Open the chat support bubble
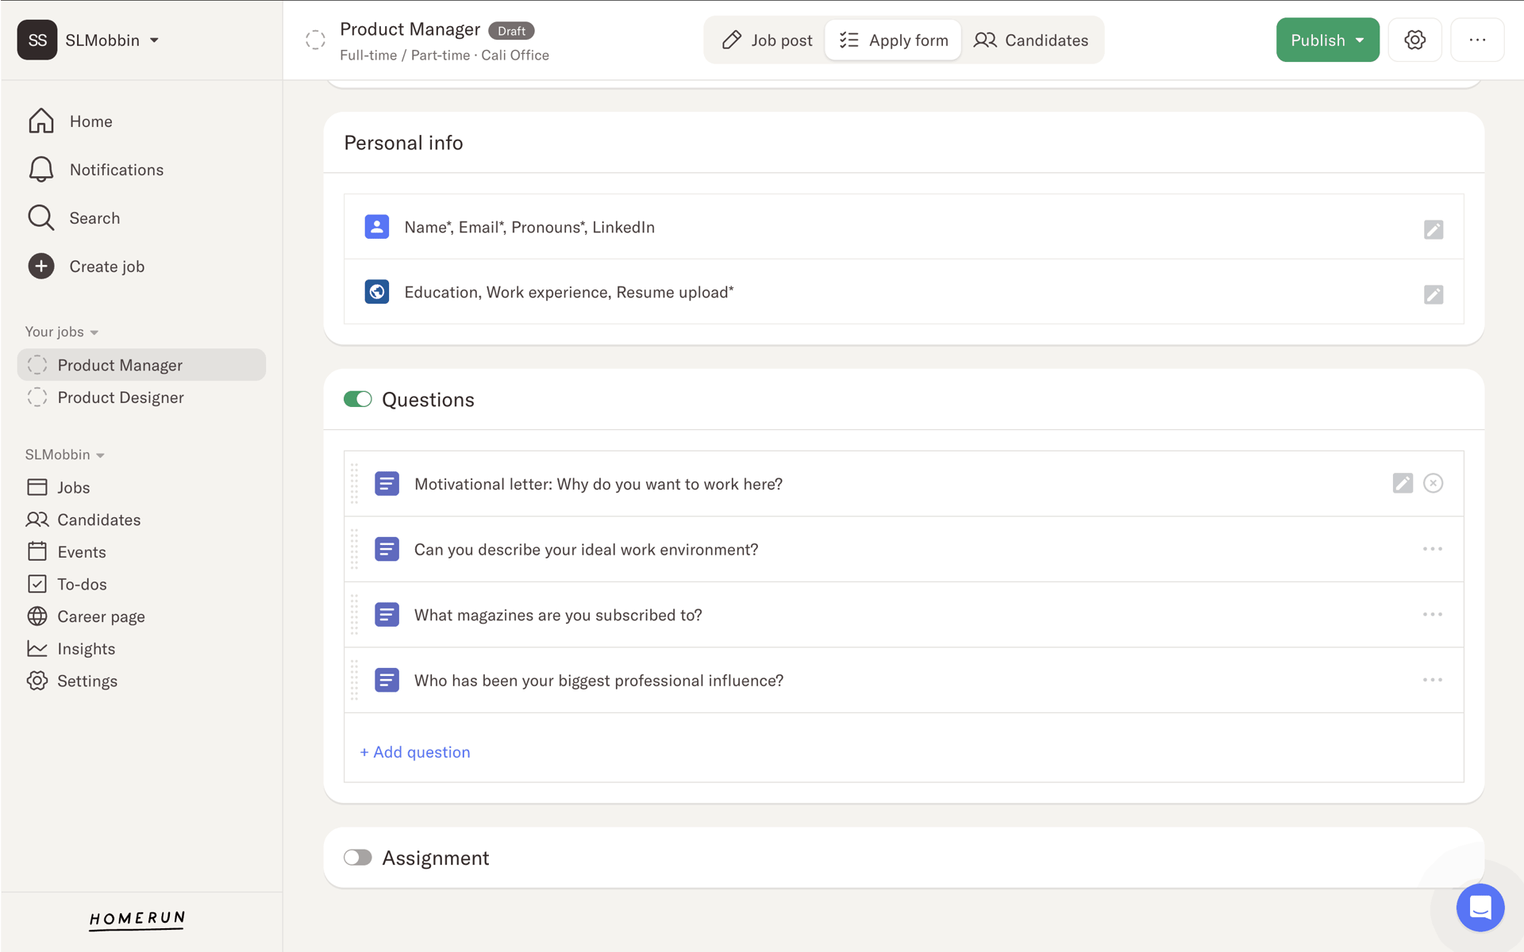The height and width of the screenshot is (952, 1524). [1480, 908]
